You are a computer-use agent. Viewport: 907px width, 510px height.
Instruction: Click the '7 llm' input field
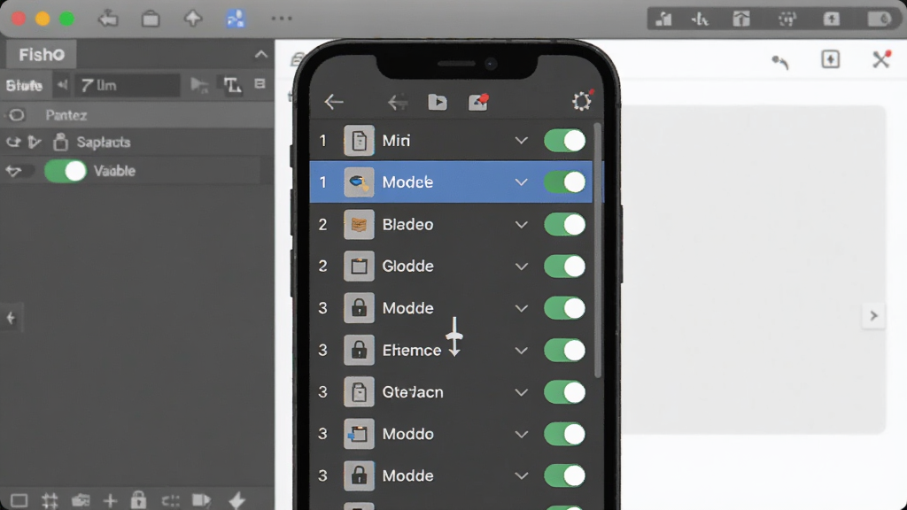tap(128, 86)
